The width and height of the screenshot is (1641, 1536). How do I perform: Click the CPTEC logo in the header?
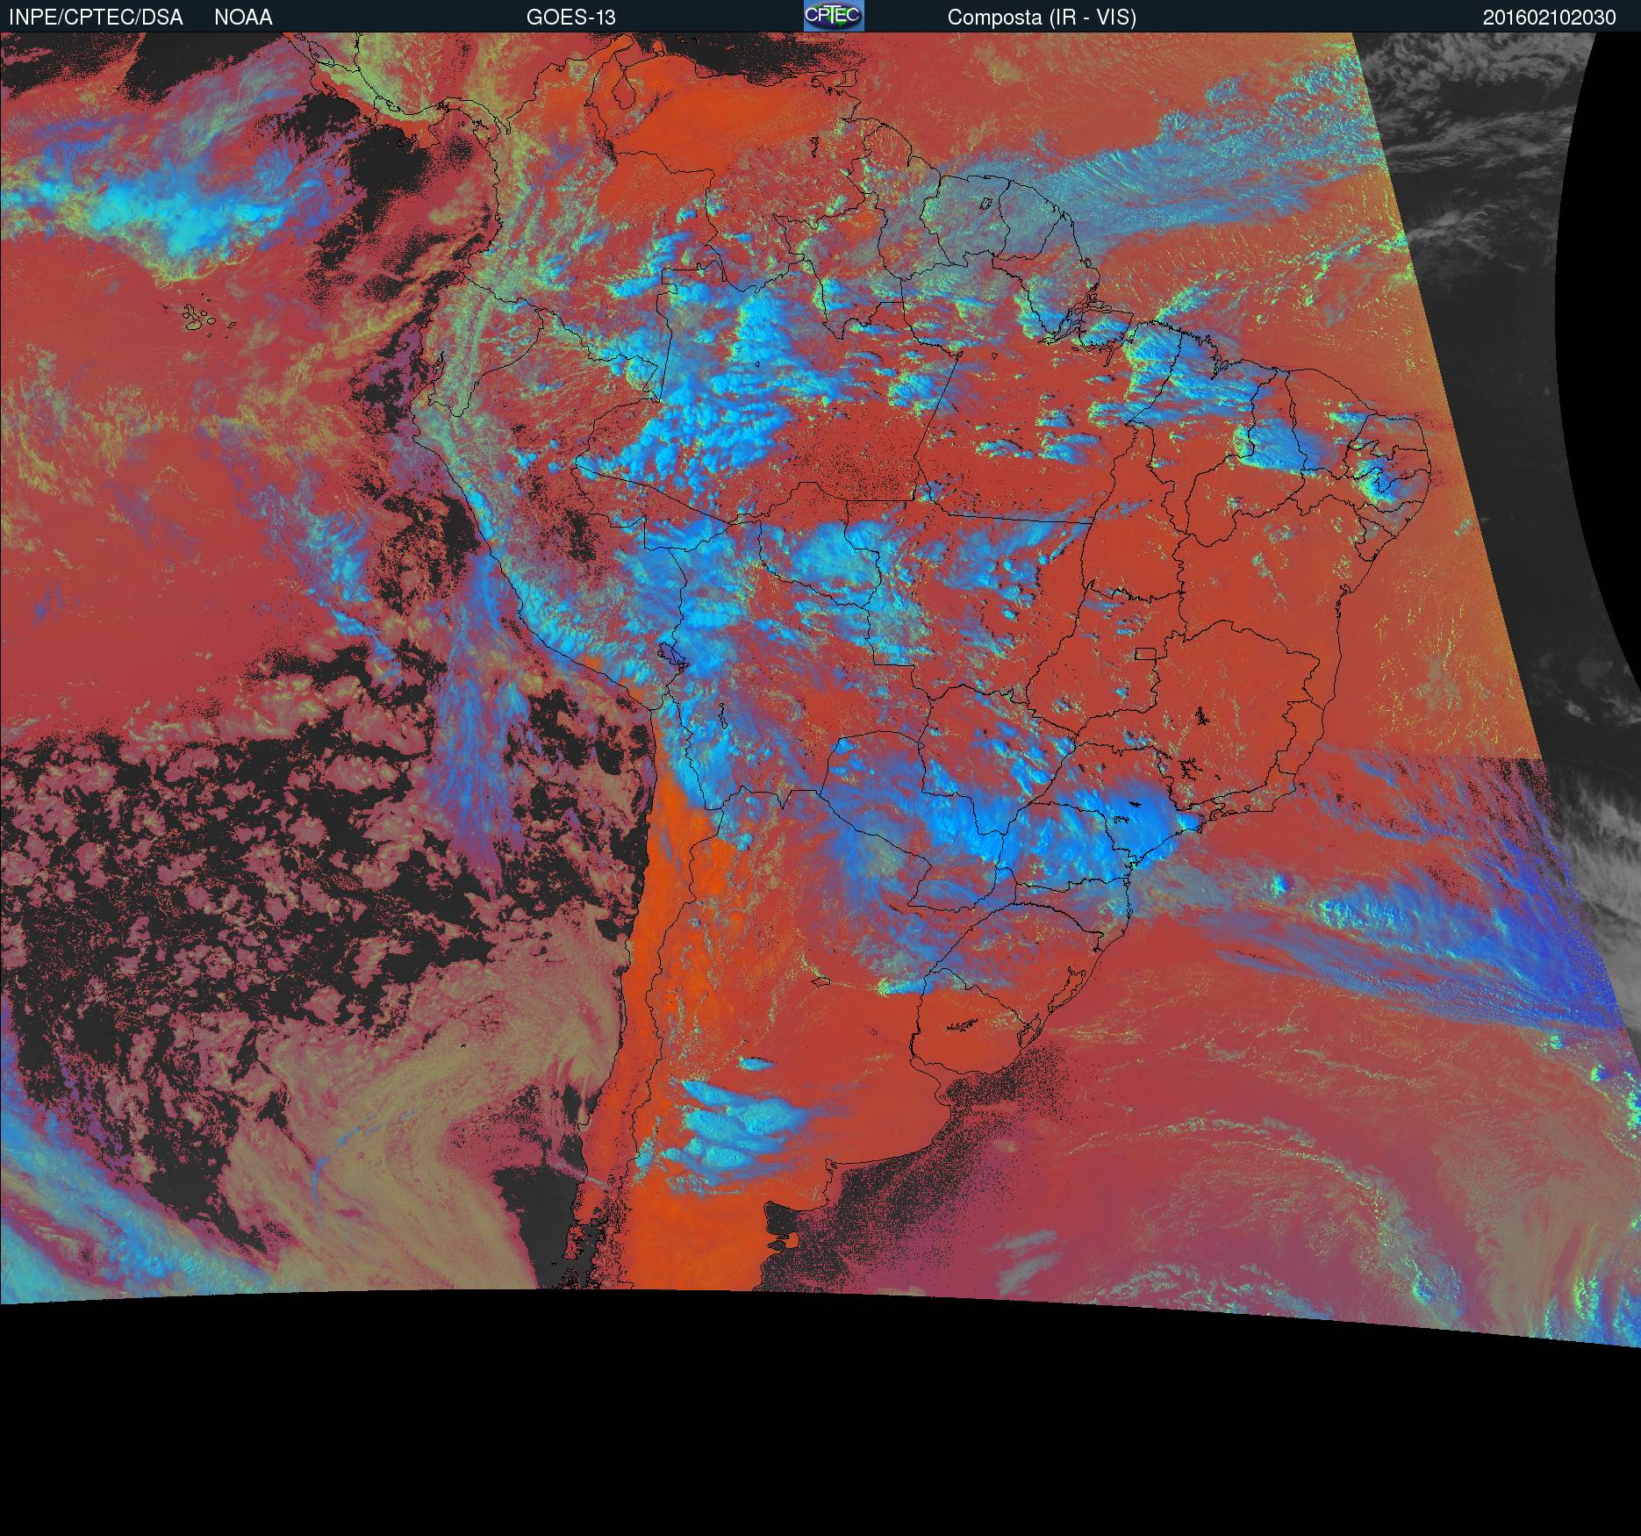tap(834, 16)
